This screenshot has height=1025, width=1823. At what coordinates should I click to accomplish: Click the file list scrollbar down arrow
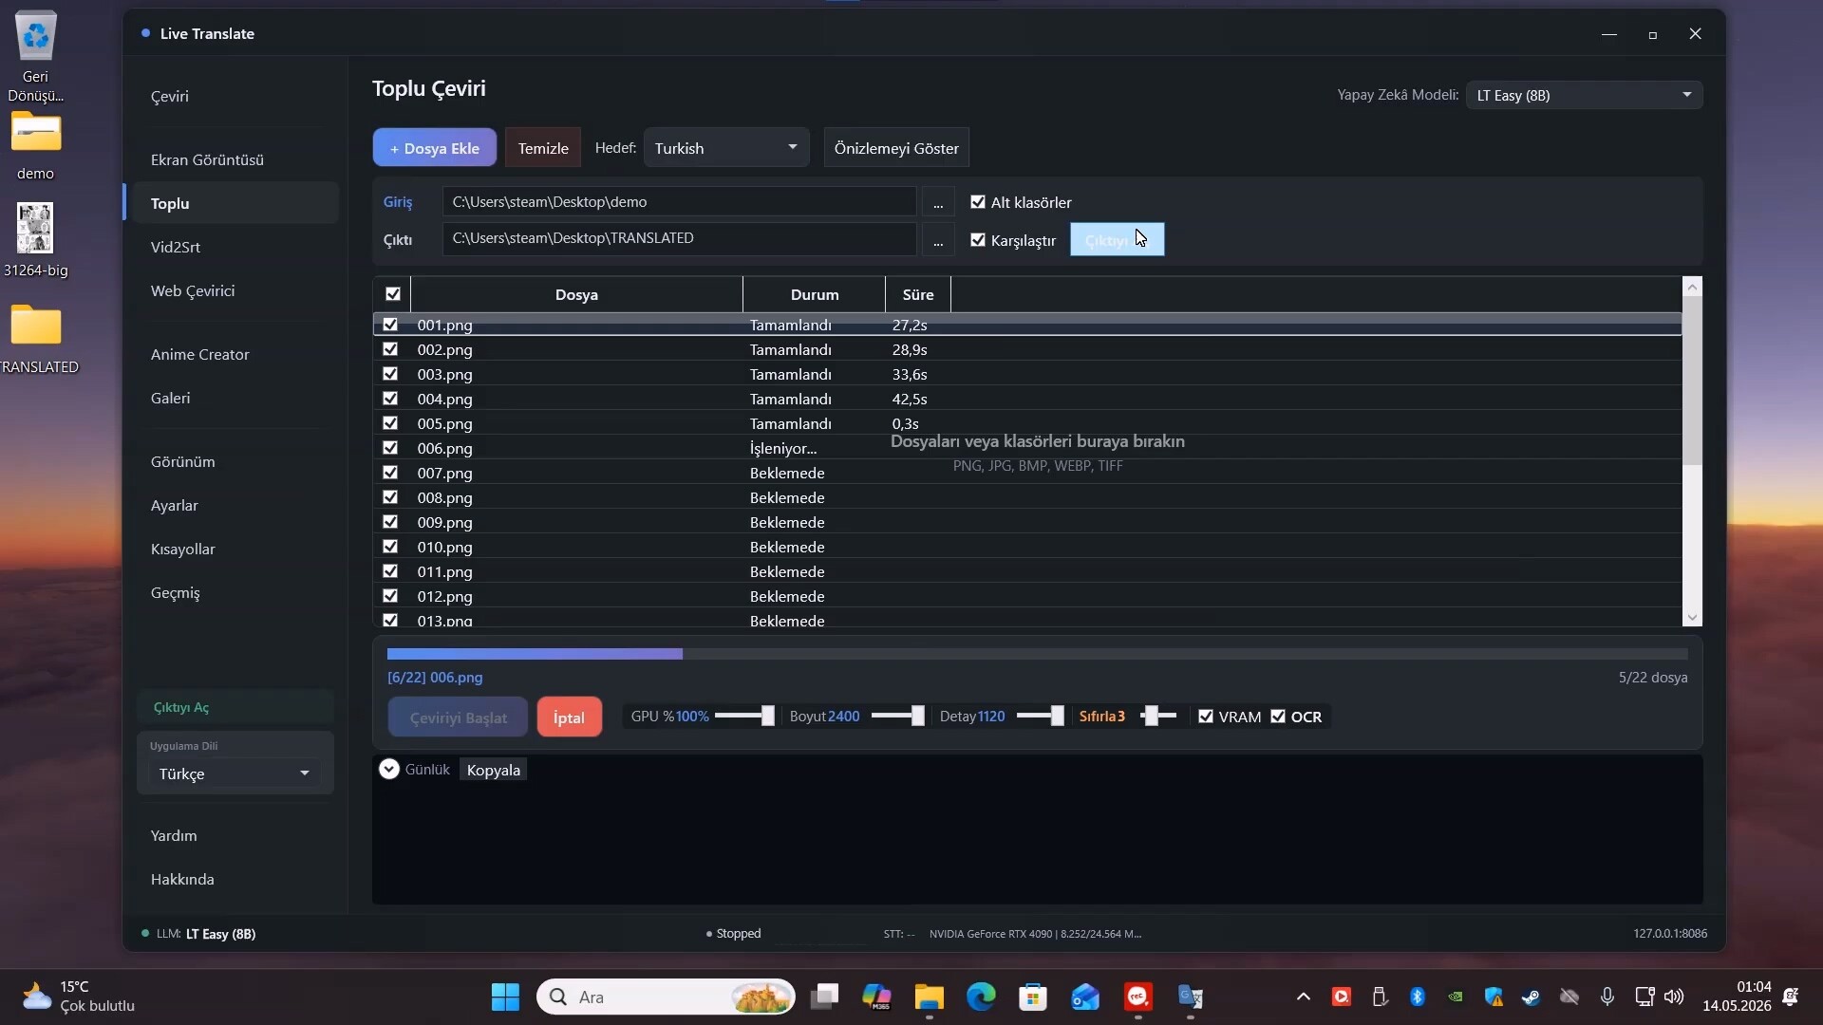click(1692, 618)
